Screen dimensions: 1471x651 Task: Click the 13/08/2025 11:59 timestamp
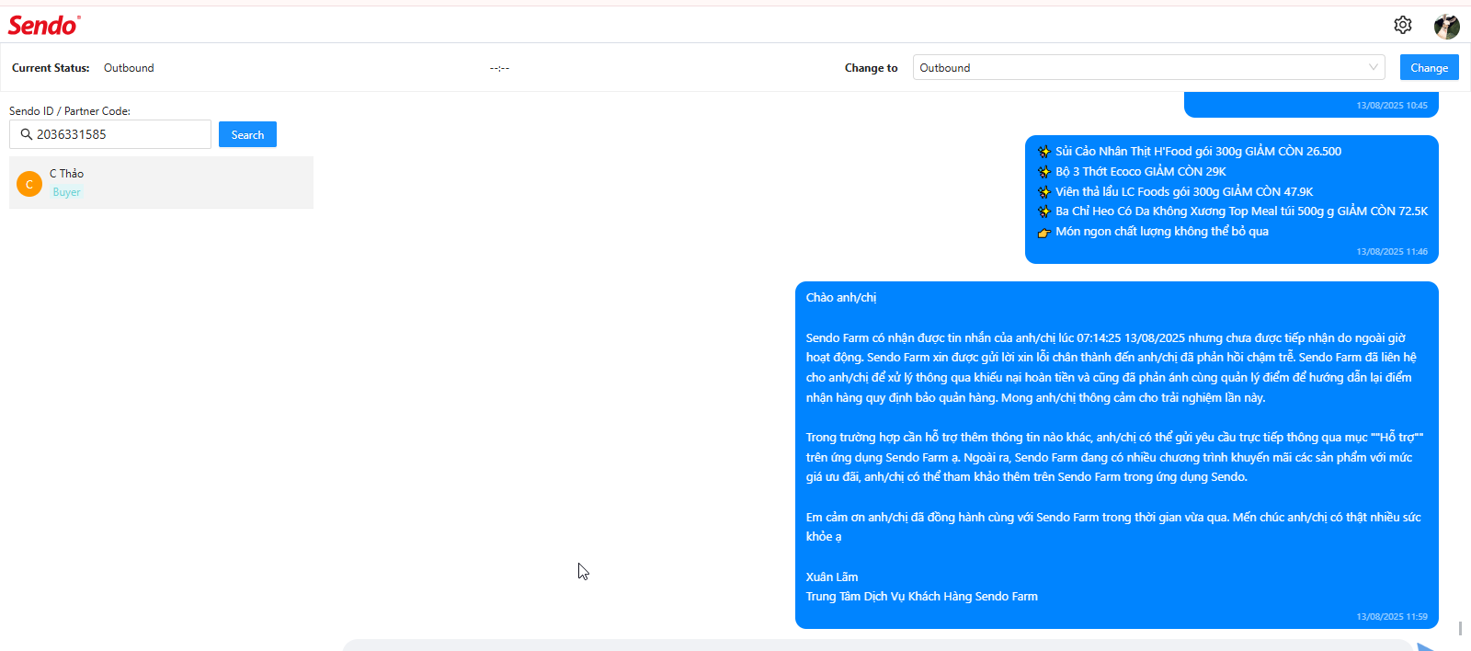point(1392,617)
